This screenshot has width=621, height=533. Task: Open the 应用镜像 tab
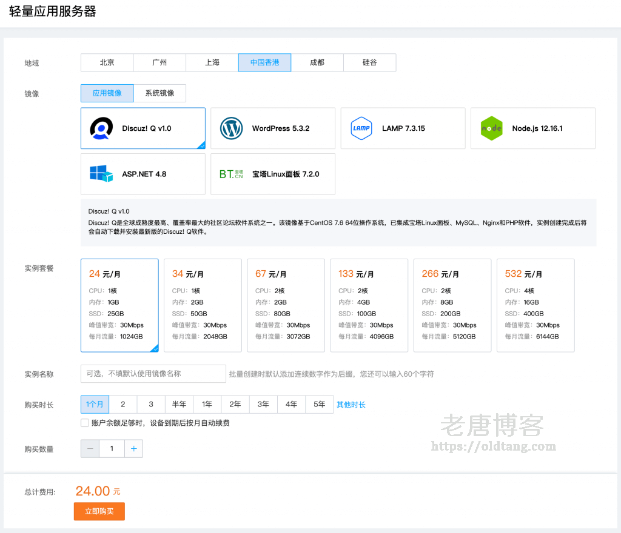[x=107, y=93]
